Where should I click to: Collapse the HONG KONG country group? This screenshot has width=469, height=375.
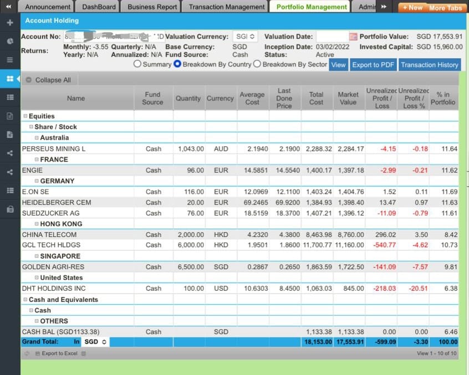pyautogui.click(x=37, y=224)
